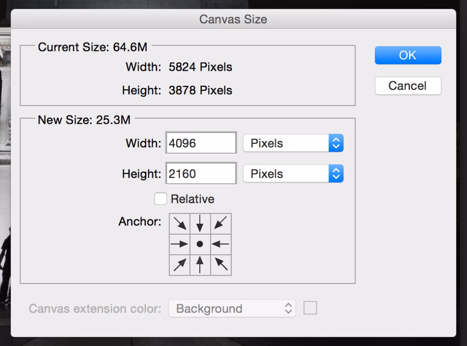The width and height of the screenshot is (467, 346).
Task: Confirm with the OK button
Action: [407, 55]
